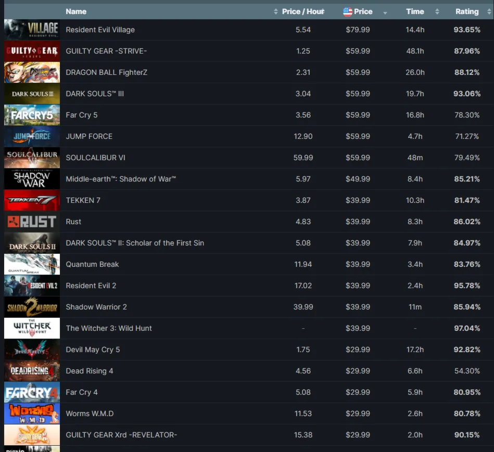Sort table by Name column header
The height and width of the screenshot is (452, 494).
(x=76, y=11)
